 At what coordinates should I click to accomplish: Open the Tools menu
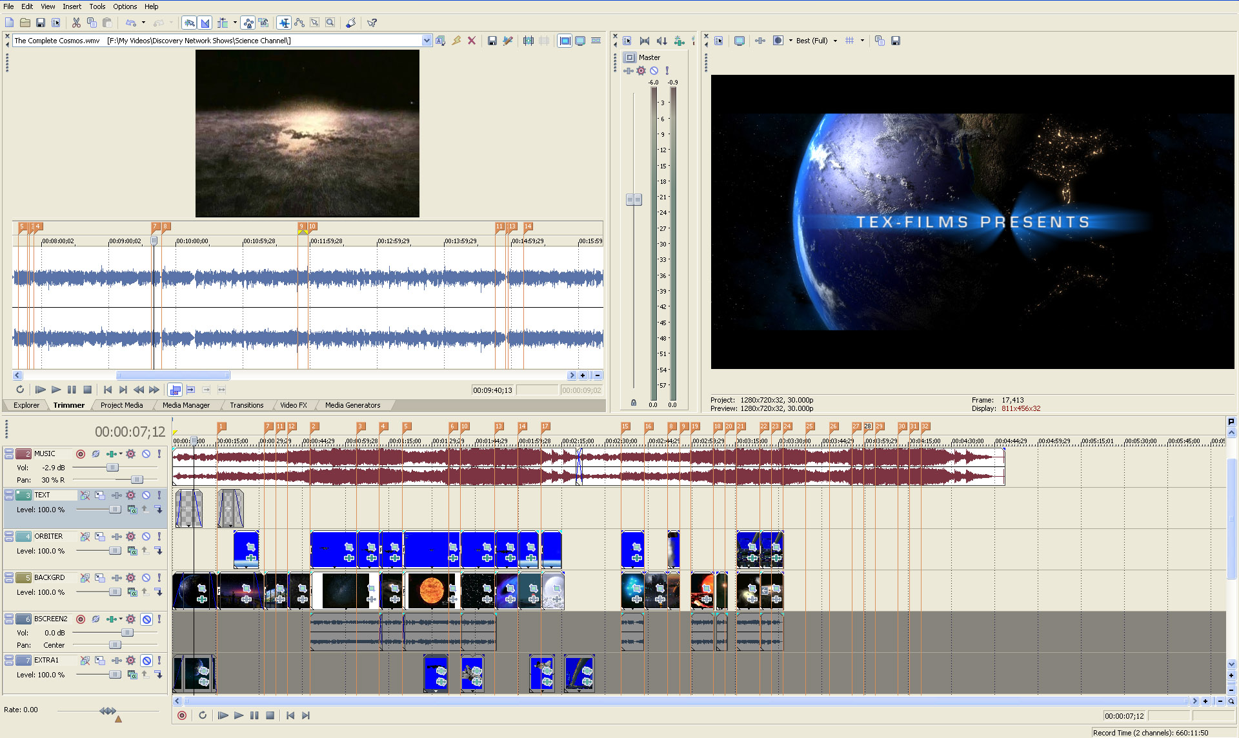[x=97, y=6]
